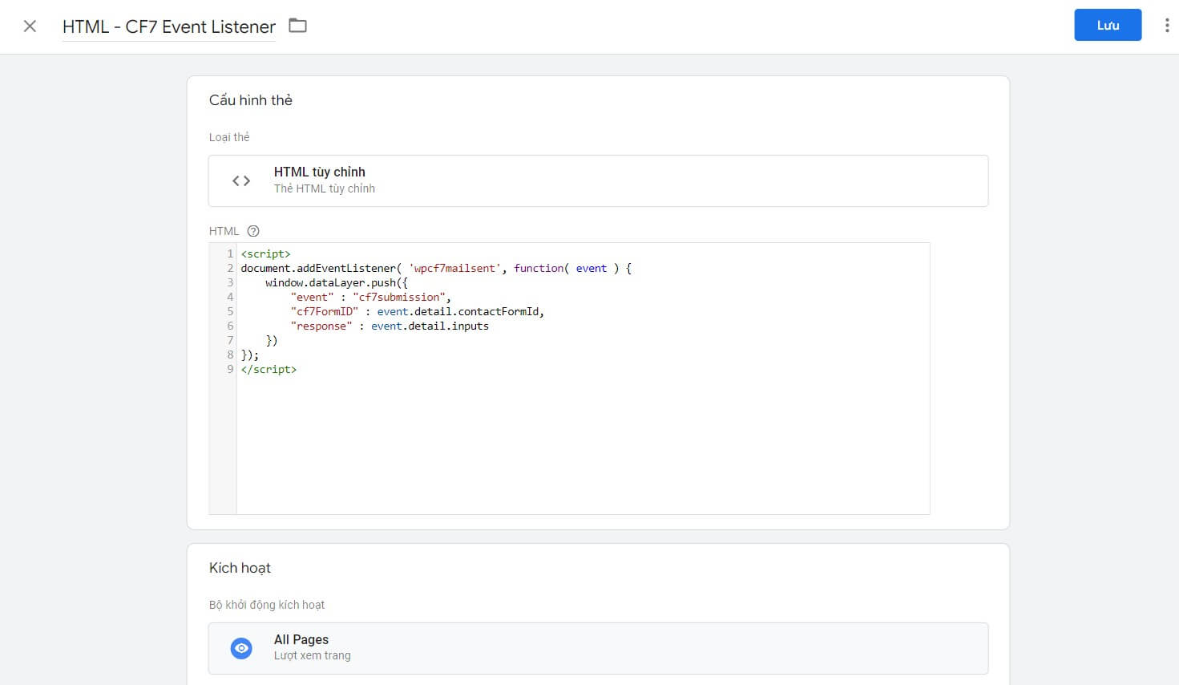This screenshot has height=685, width=1179.
Task: Click the "cf7submission" event line
Action: coord(370,297)
